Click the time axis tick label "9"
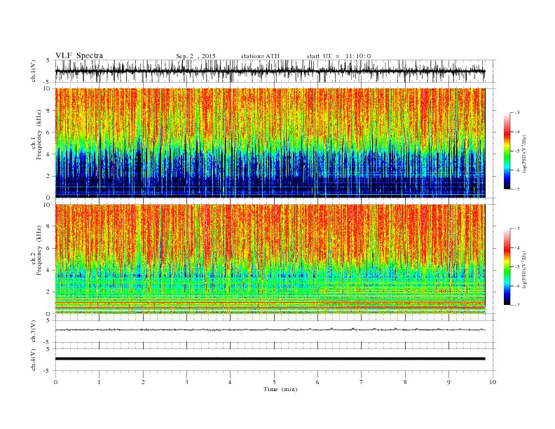The height and width of the screenshot is (429, 555). (448, 382)
